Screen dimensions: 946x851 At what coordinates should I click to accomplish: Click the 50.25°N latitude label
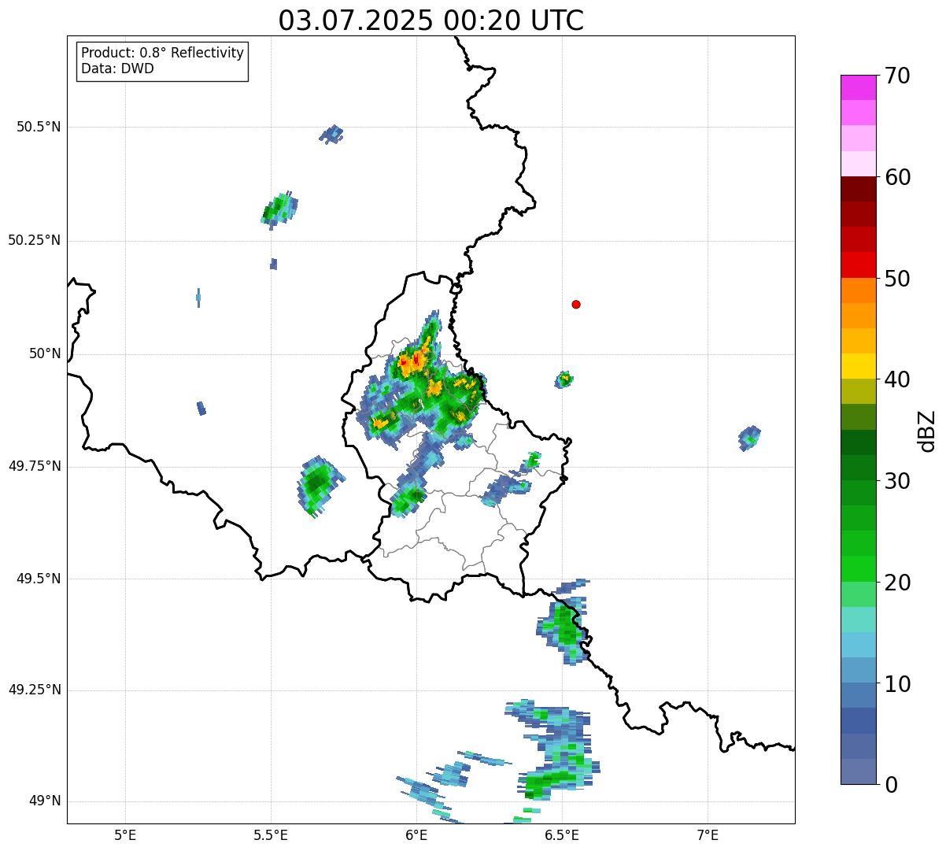(34, 240)
